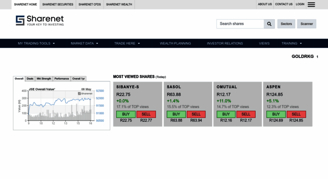This screenshot has width=328, height=179.
Task: Click the Login link
Action: (300, 4)
